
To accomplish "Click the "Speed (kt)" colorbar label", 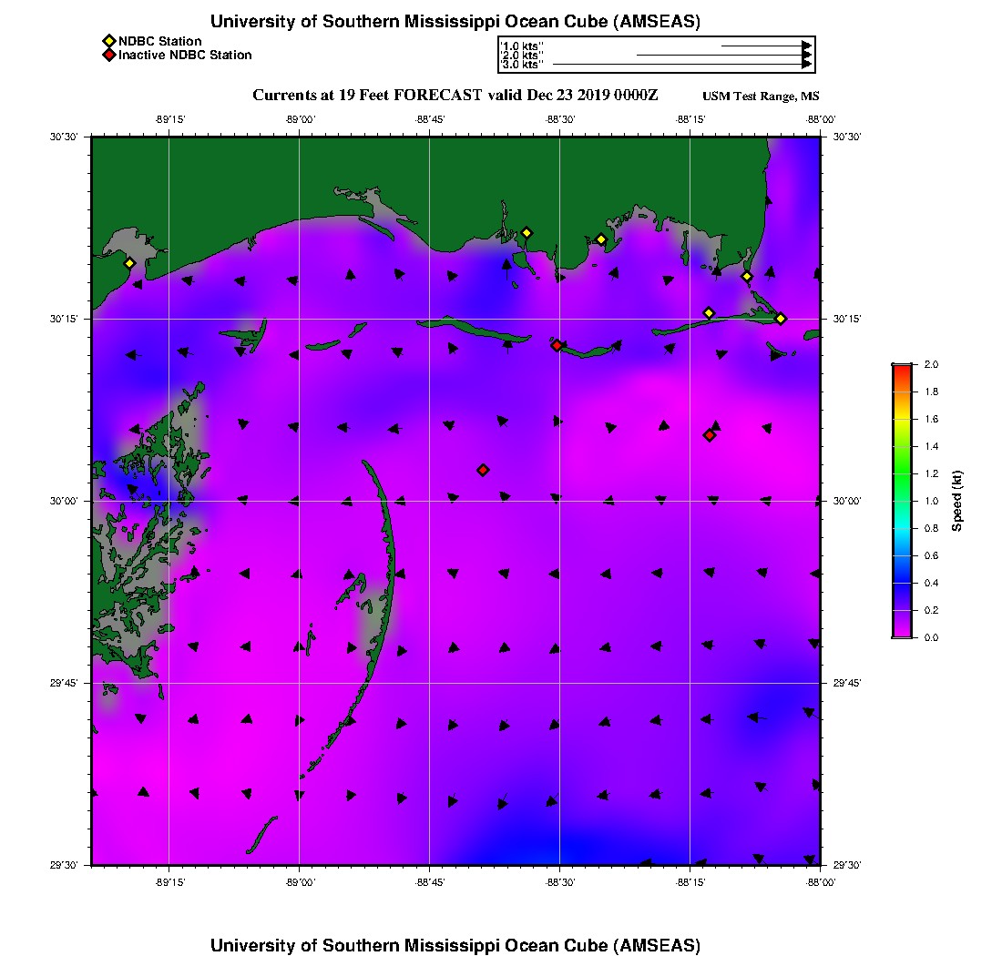I will click(x=957, y=501).
